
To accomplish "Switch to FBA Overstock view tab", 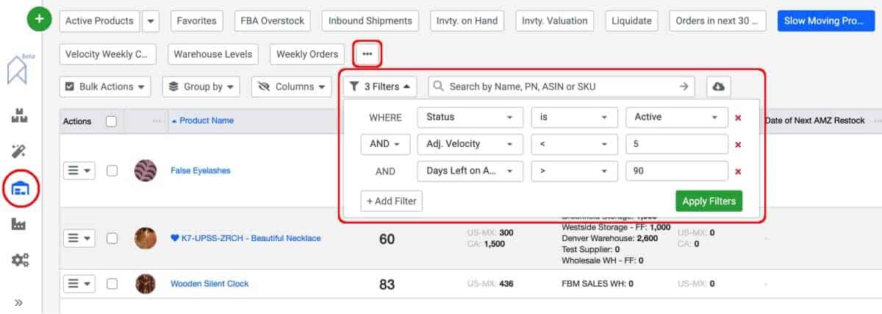I will [272, 21].
